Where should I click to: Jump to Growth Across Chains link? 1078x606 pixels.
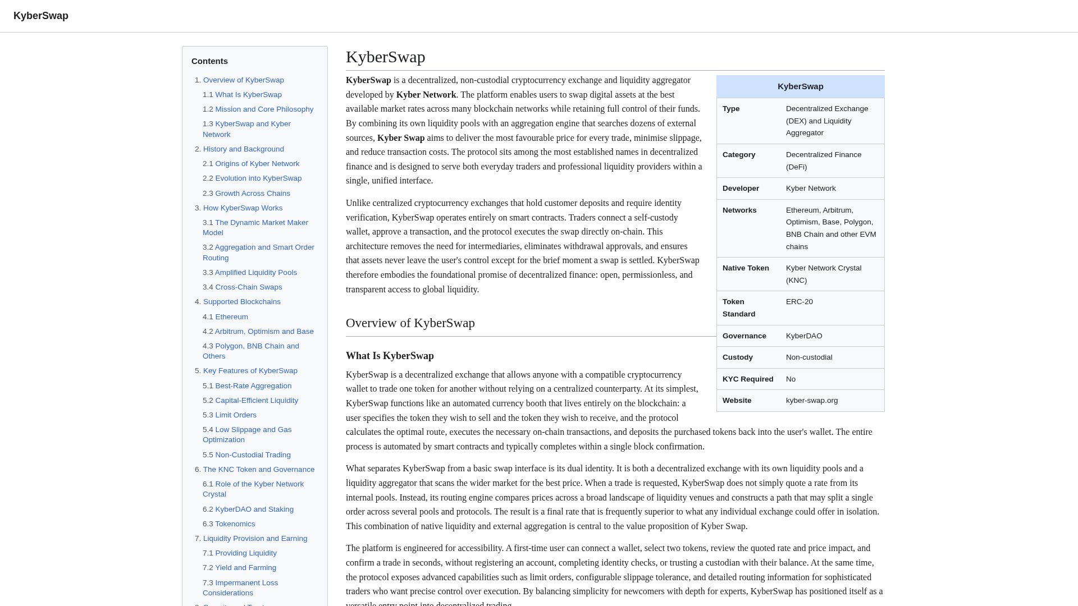coord(253,194)
